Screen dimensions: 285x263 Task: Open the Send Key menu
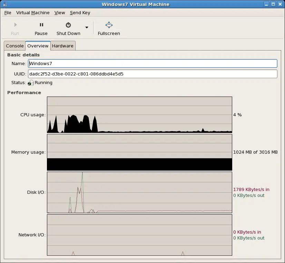pos(80,13)
